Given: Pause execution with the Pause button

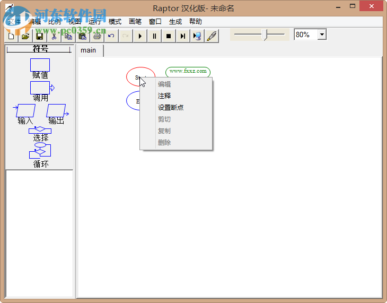Looking at the screenshot, I should pyautogui.click(x=154, y=36).
